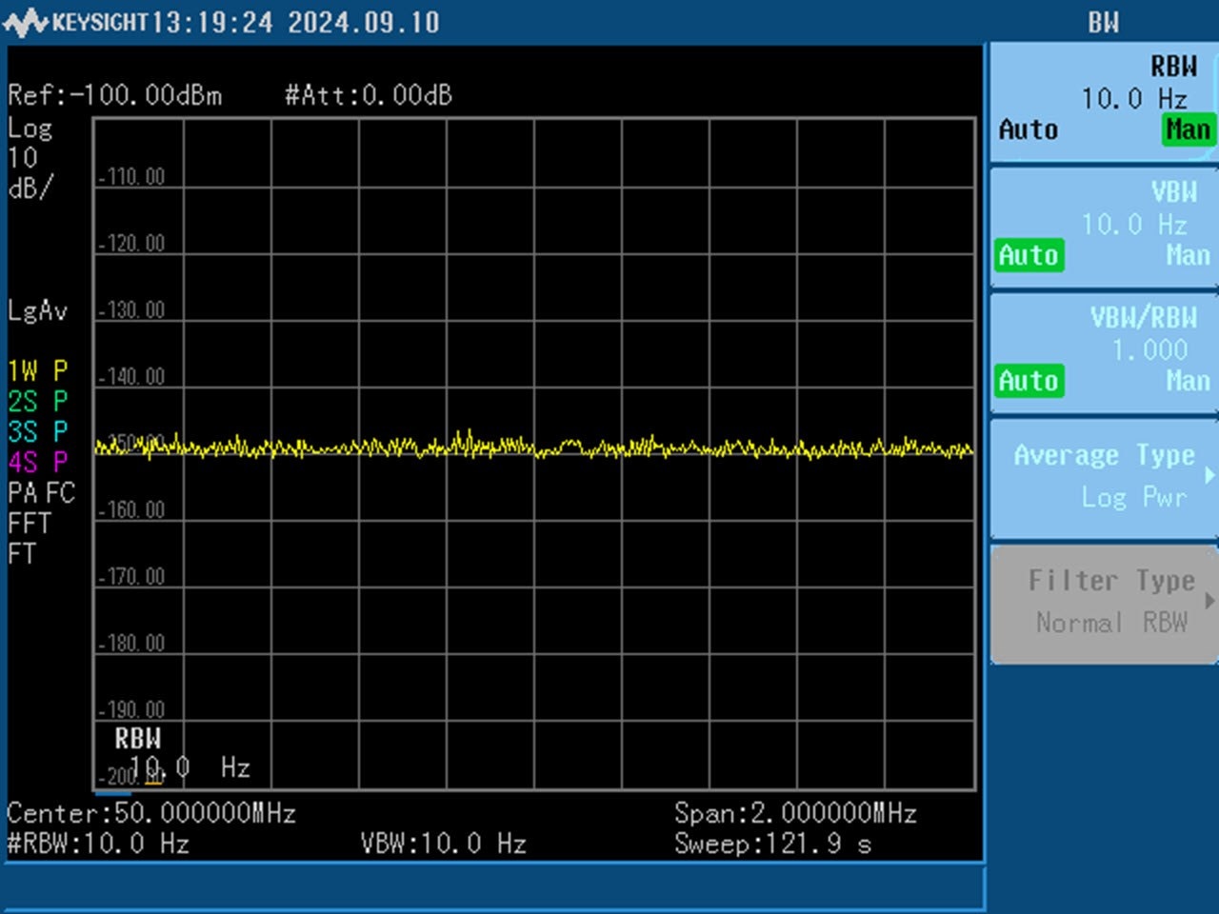
Task: Set RBW mode to Auto
Action: point(1028,129)
